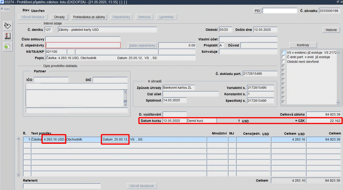Viewport: 343px width, 190px height.
Task: Click scroll-down arrow of the items table
Action: click(18, 175)
